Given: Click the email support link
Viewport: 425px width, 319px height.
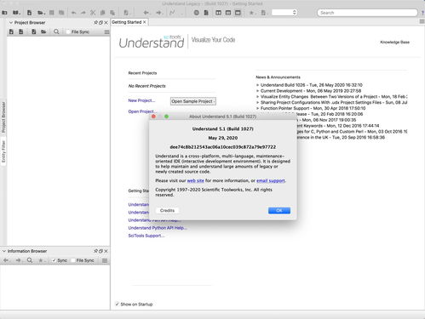Looking at the screenshot, I should [271, 180].
